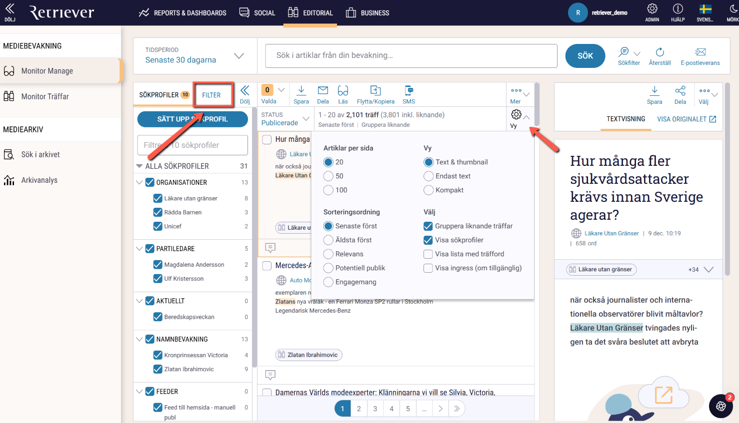The image size is (739, 423).
Task: Open Monitor Träffar in sidebar
Action: [x=45, y=96]
